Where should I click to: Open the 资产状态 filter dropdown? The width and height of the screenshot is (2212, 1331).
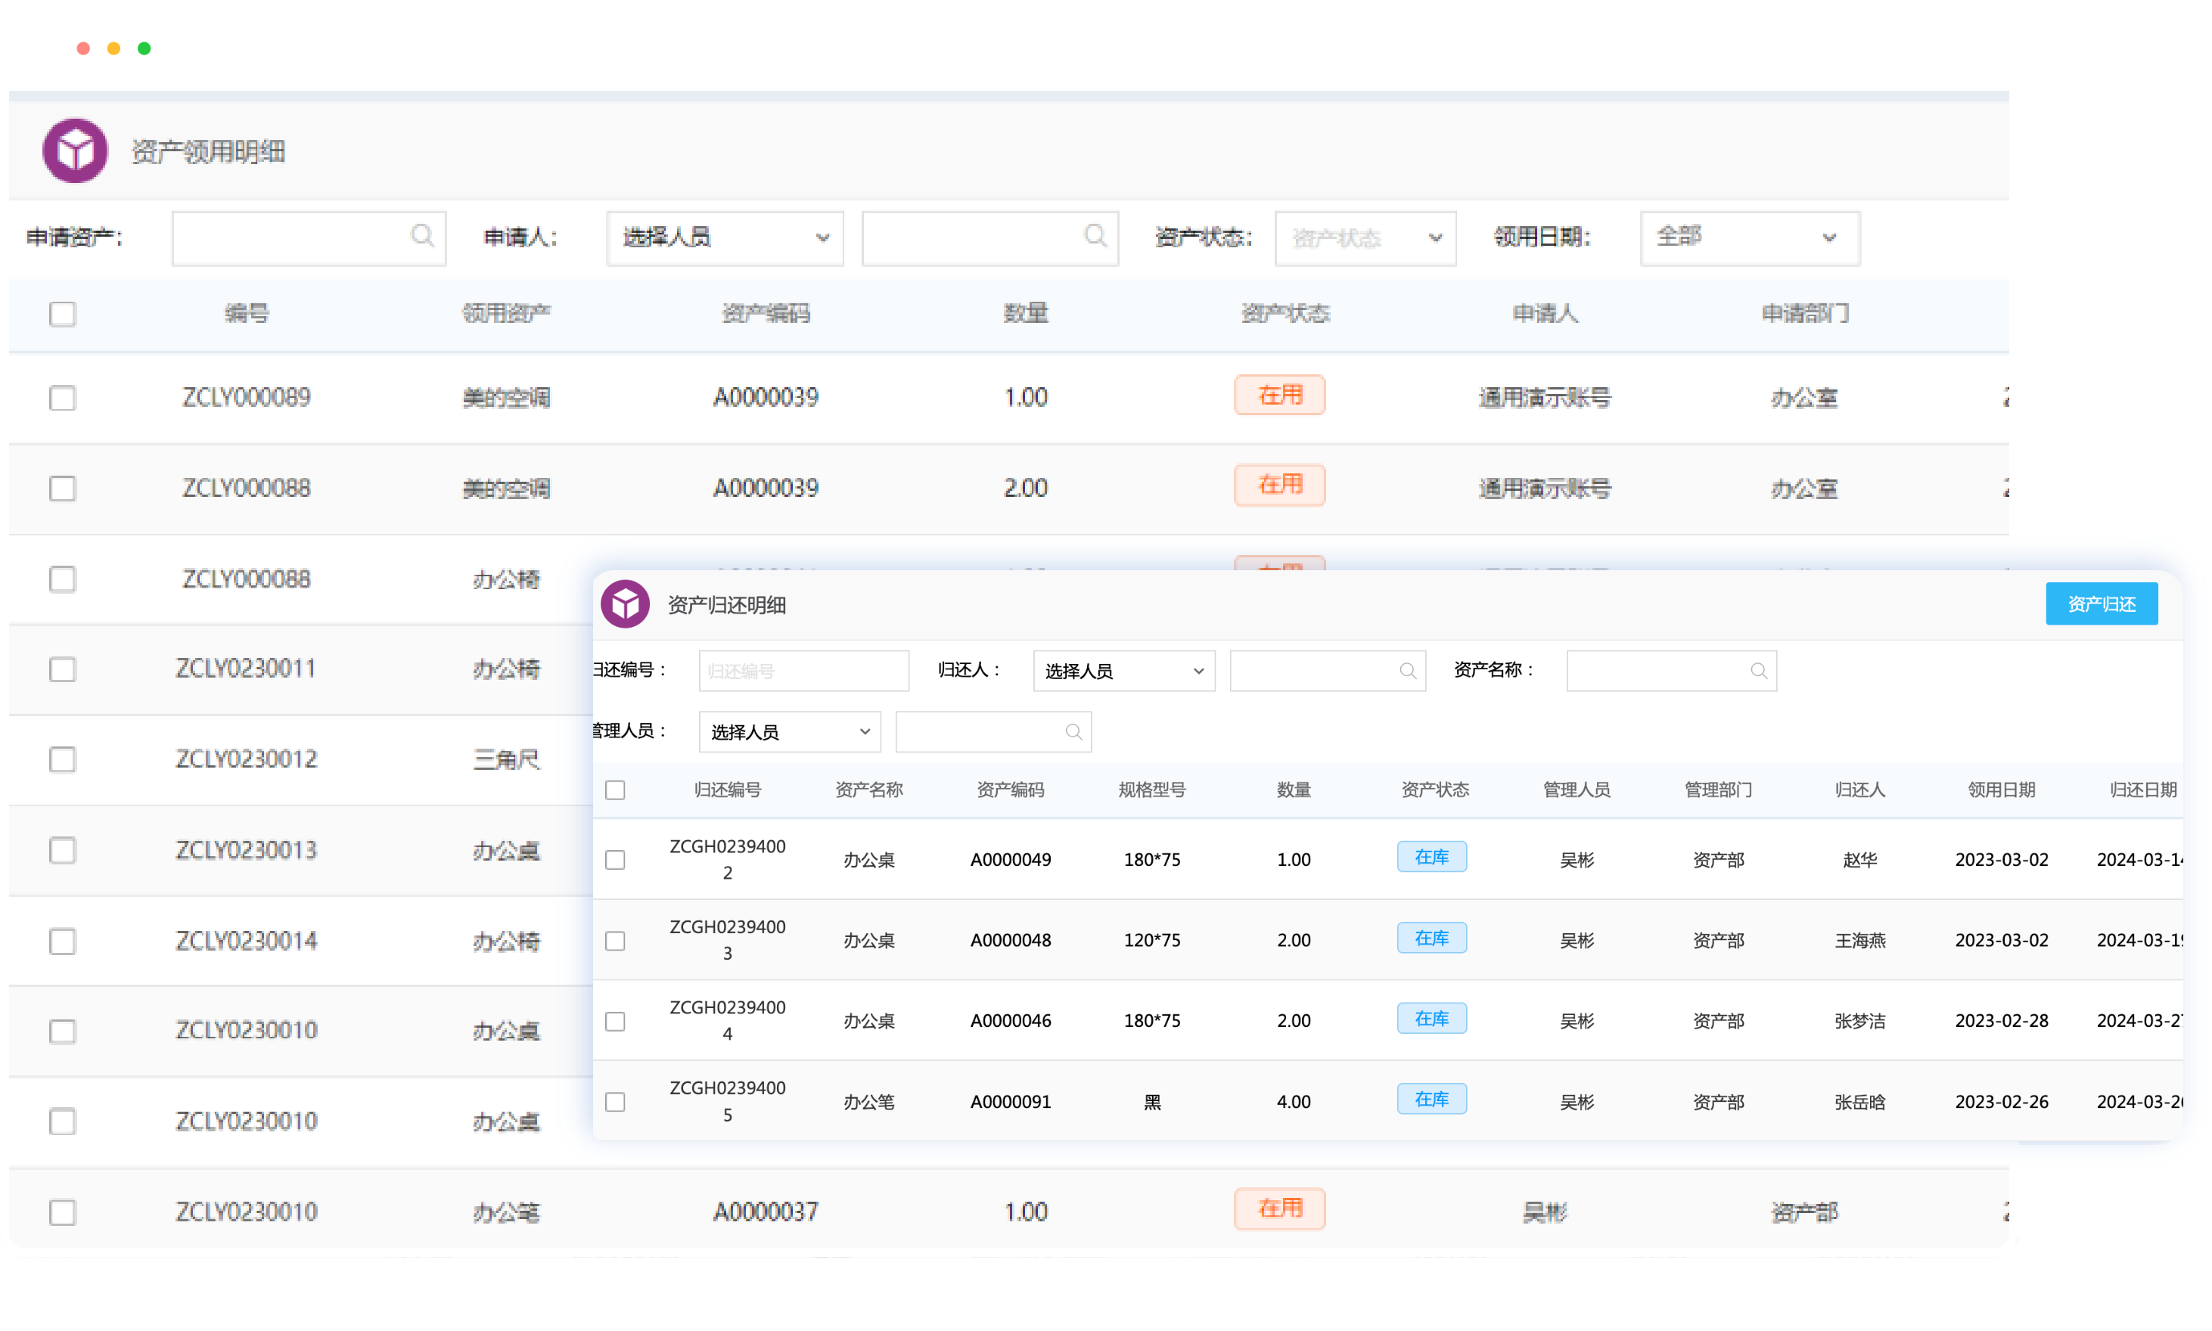pyautogui.click(x=1364, y=237)
